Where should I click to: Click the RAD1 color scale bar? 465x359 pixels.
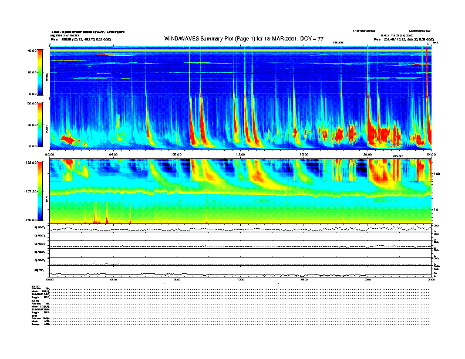click(x=40, y=125)
